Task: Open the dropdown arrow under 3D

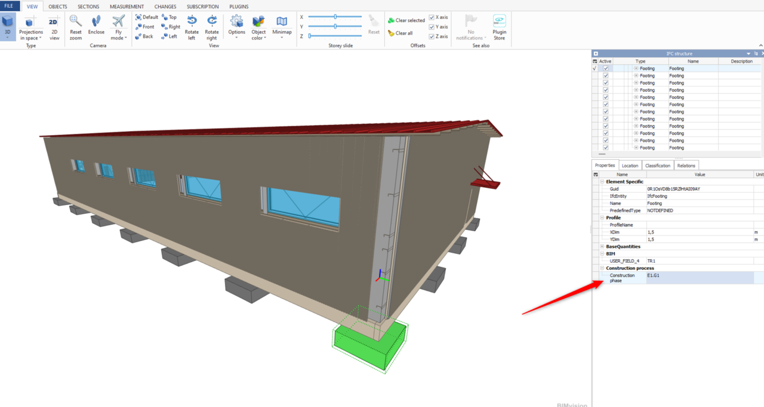Action: pyautogui.click(x=8, y=38)
